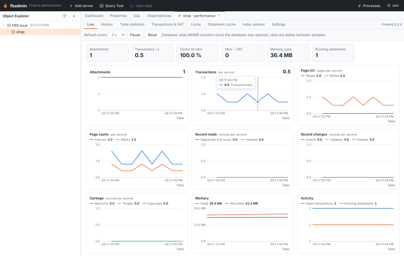Toggle the Allocated series in Memory legend
Image resolution: width=404 pixels, height=256 pixels.
(242, 203)
